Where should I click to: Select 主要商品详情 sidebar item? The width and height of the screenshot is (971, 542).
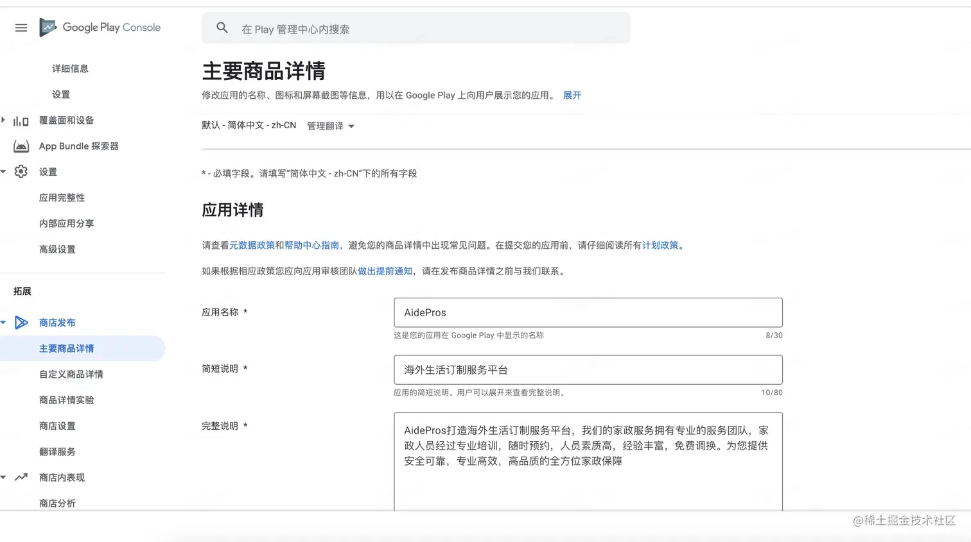tap(82, 348)
